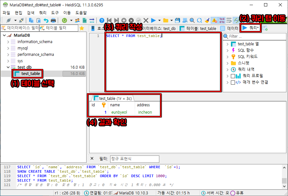The height and width of the screenshot is (196, 288).
Task: Open the 도움말 menu
Action: [81, 13]
